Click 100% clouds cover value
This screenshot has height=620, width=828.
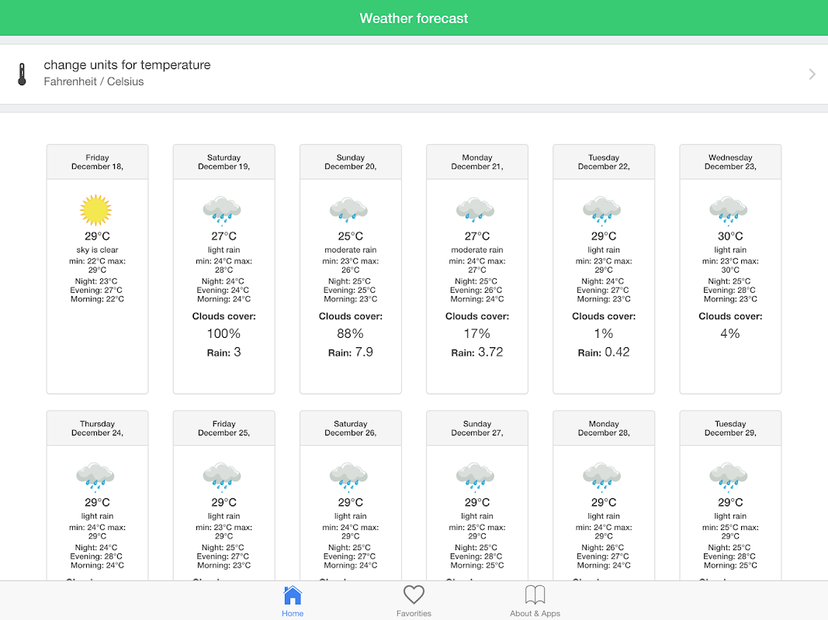224,334
